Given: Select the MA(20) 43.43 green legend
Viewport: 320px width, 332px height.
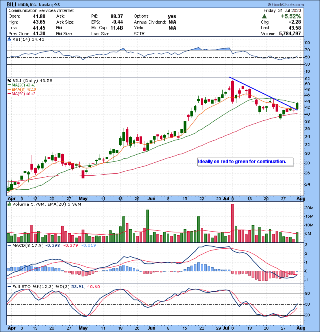Looking at the screenshot, I should coord(22,85).
